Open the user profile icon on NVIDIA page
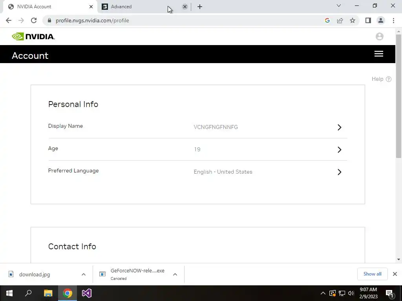 coord(380,36)
